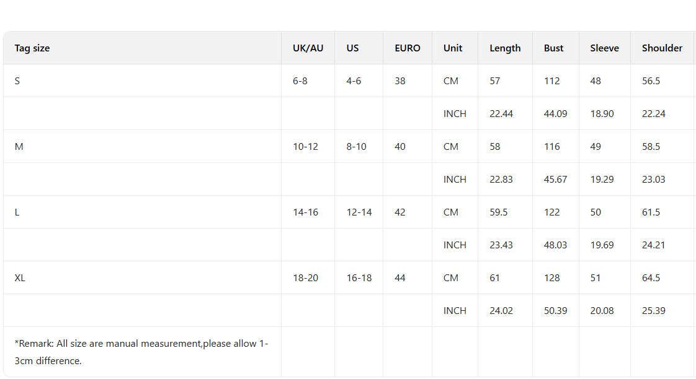The height and width of the screenshot is (379, 696).
Task: Click the M tag size cell
Action: click(x=19, y=147)
